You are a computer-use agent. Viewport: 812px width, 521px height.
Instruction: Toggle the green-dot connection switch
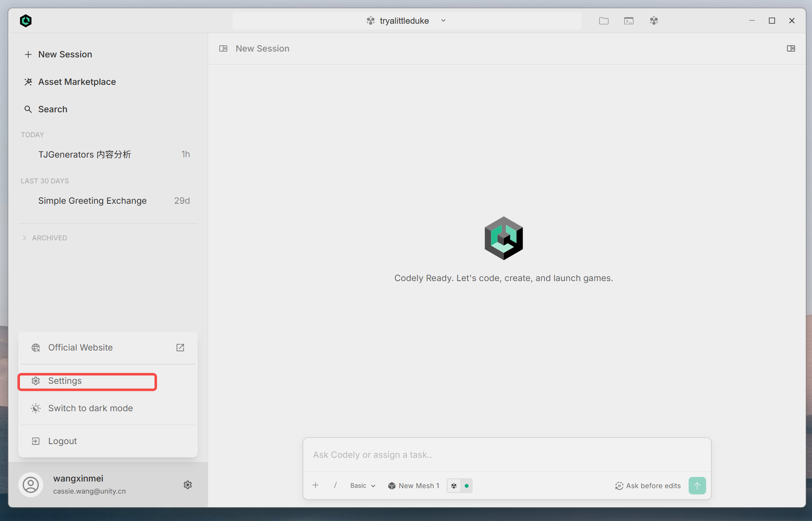point(460,486)
